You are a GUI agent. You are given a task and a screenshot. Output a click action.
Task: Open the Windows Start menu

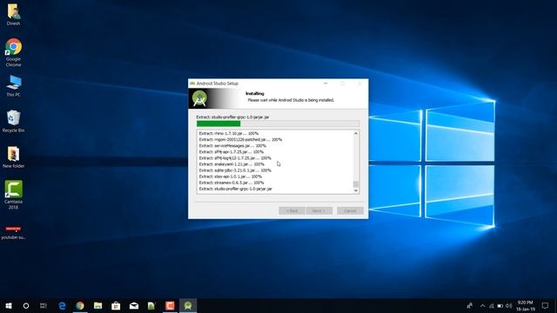coord(9,305)
